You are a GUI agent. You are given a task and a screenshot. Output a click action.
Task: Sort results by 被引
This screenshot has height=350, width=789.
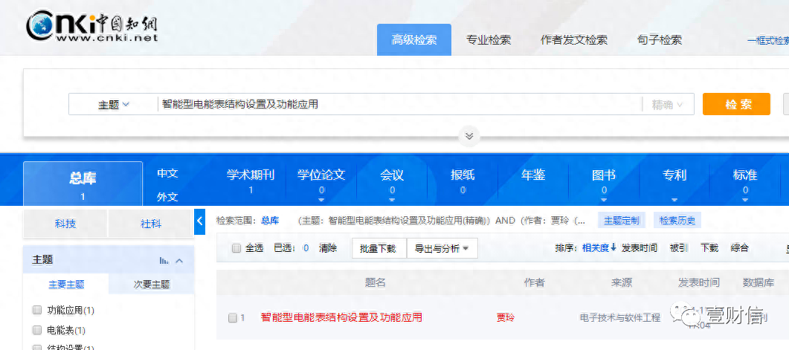(x=678, y=247)
